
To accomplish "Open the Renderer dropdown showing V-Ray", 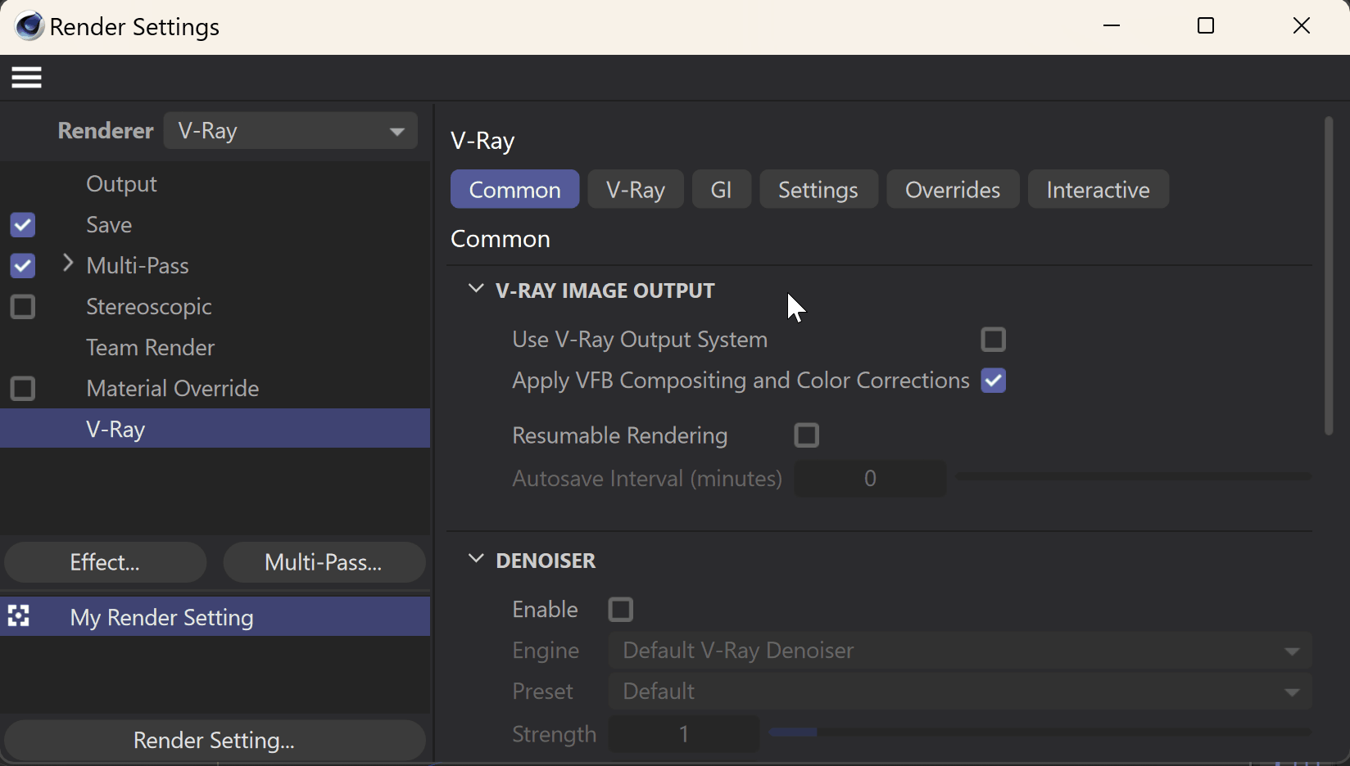I will pyautogui.click(x=291, y=131).
